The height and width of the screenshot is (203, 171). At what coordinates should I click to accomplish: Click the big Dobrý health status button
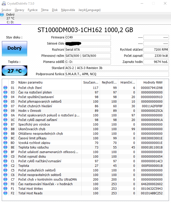click(15, 49)
